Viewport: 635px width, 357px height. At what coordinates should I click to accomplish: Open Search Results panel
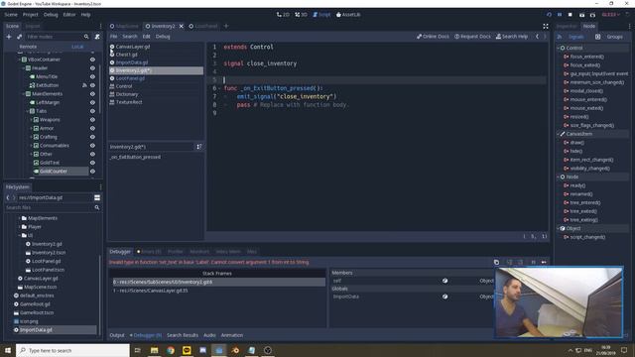click(183, 335)
